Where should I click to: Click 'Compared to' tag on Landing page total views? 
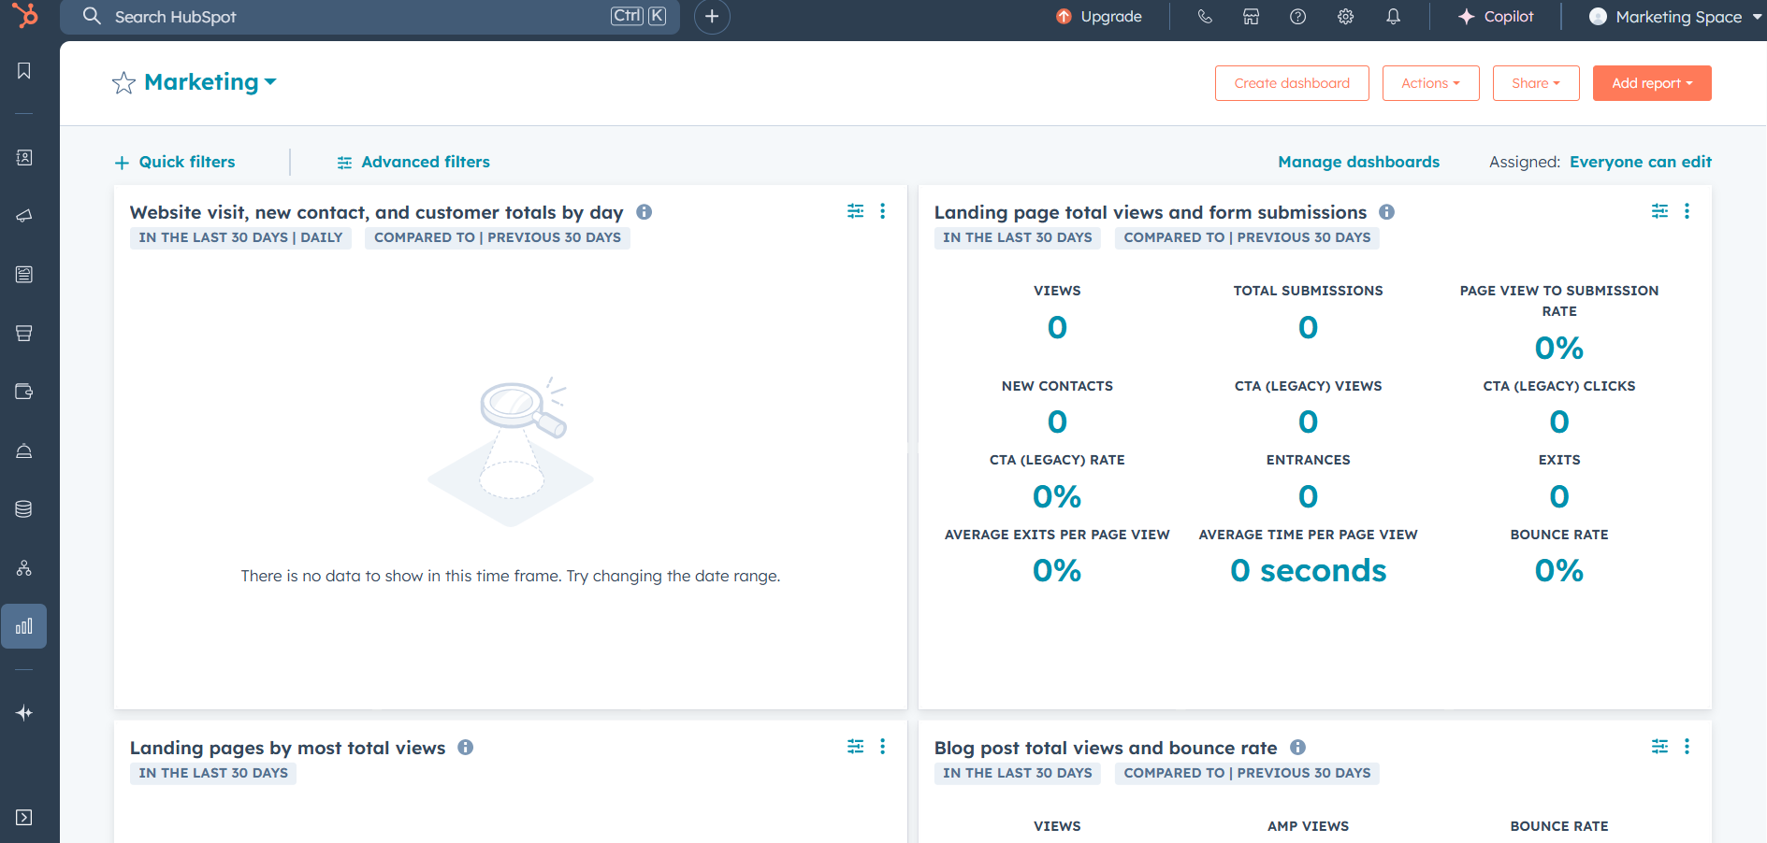[1247, 237]
